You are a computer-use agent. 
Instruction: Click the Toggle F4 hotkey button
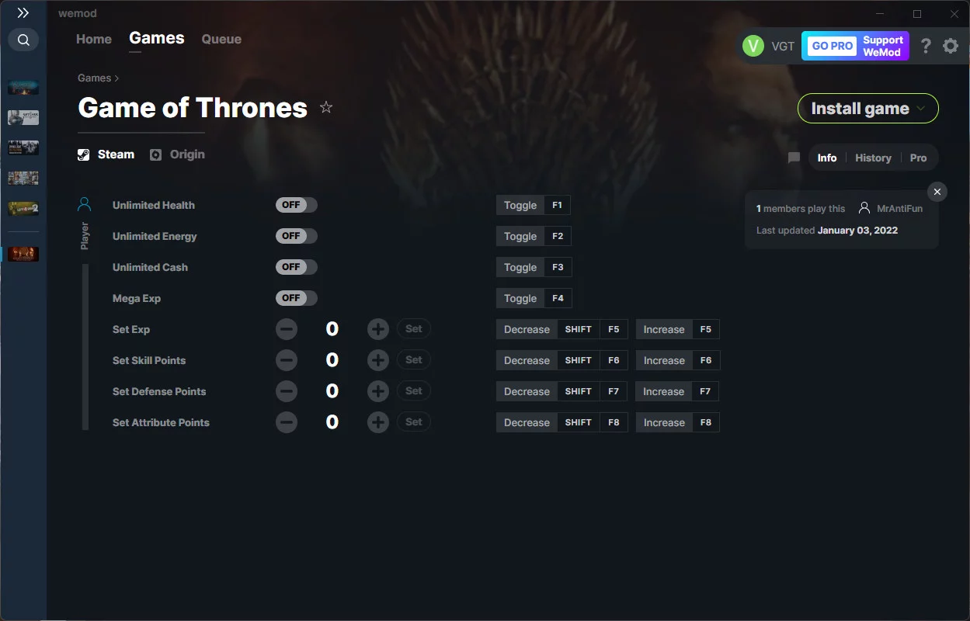(x=534, y=298)
